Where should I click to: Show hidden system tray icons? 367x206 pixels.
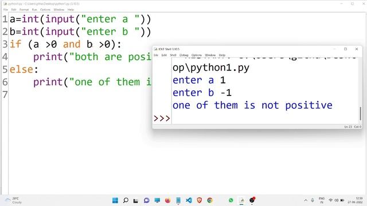coord(306,200)
